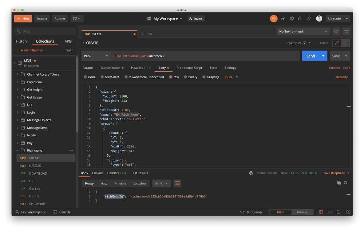This screenshot has width=364, height=231.
Task: Open the Send button dropdown arrow
Action: pyautogui.click(x=323, y=56)
